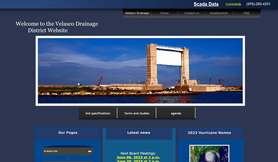The height and width of the screenshot is (162, 278).
Task: Select Velasco Drainage in navigation bar
Action: point(137,13)
